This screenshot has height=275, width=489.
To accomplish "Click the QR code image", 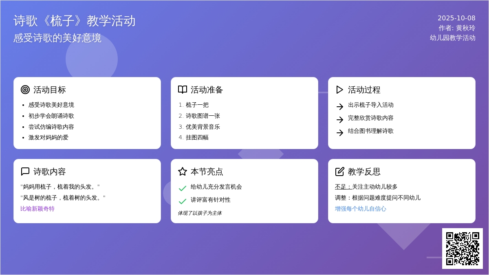I will click(463, 249).
